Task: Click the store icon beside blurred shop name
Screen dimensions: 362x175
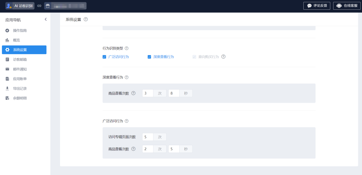Action: click(x=48, y=6)
